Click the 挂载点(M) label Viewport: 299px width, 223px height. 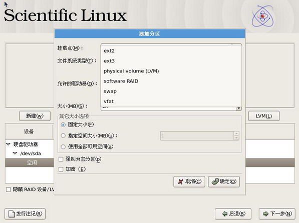pos(70,48)
